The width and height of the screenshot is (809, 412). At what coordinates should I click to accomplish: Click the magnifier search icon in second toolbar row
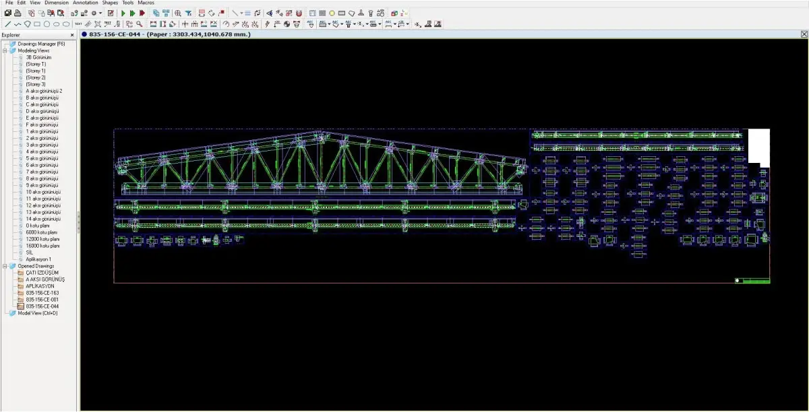(140, 24)
